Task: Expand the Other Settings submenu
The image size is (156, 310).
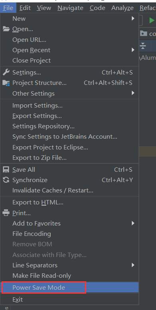Action: click(69, 93)
